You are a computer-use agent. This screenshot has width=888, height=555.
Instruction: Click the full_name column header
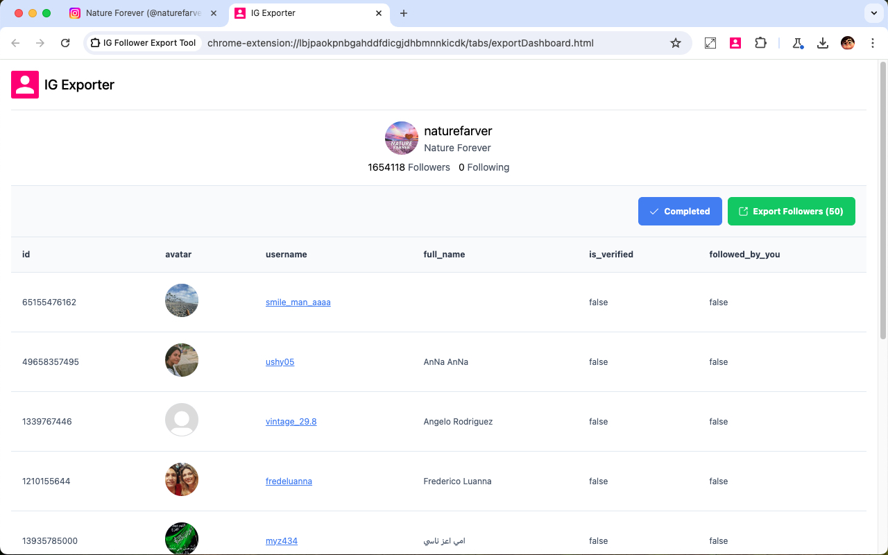[445, 255]
